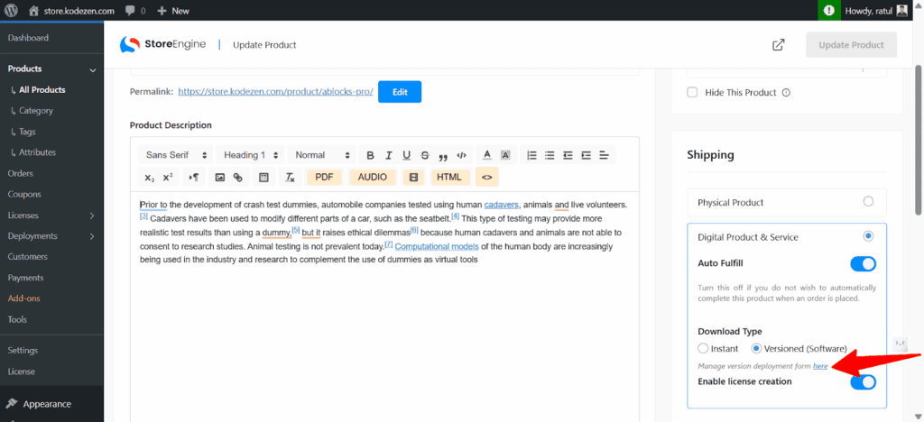
Task: Apply strikethrough formatting
Action: pos(425,155)
